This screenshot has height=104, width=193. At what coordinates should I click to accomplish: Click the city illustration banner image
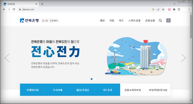(x=136, y=56)
